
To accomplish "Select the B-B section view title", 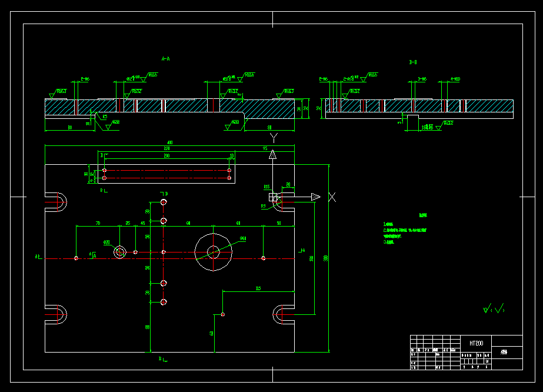I will 413,62.
